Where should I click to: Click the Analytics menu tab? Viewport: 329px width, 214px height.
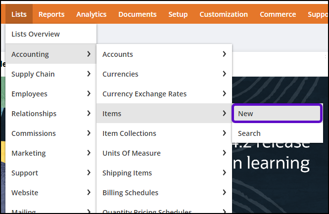(92, 14)
